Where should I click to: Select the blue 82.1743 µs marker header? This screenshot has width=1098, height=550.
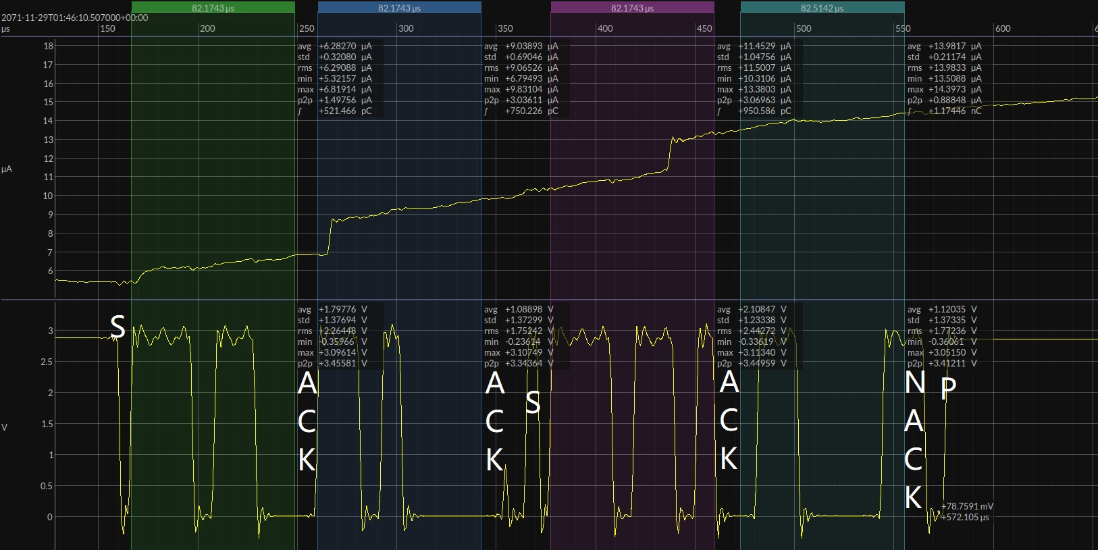(399, 7)
